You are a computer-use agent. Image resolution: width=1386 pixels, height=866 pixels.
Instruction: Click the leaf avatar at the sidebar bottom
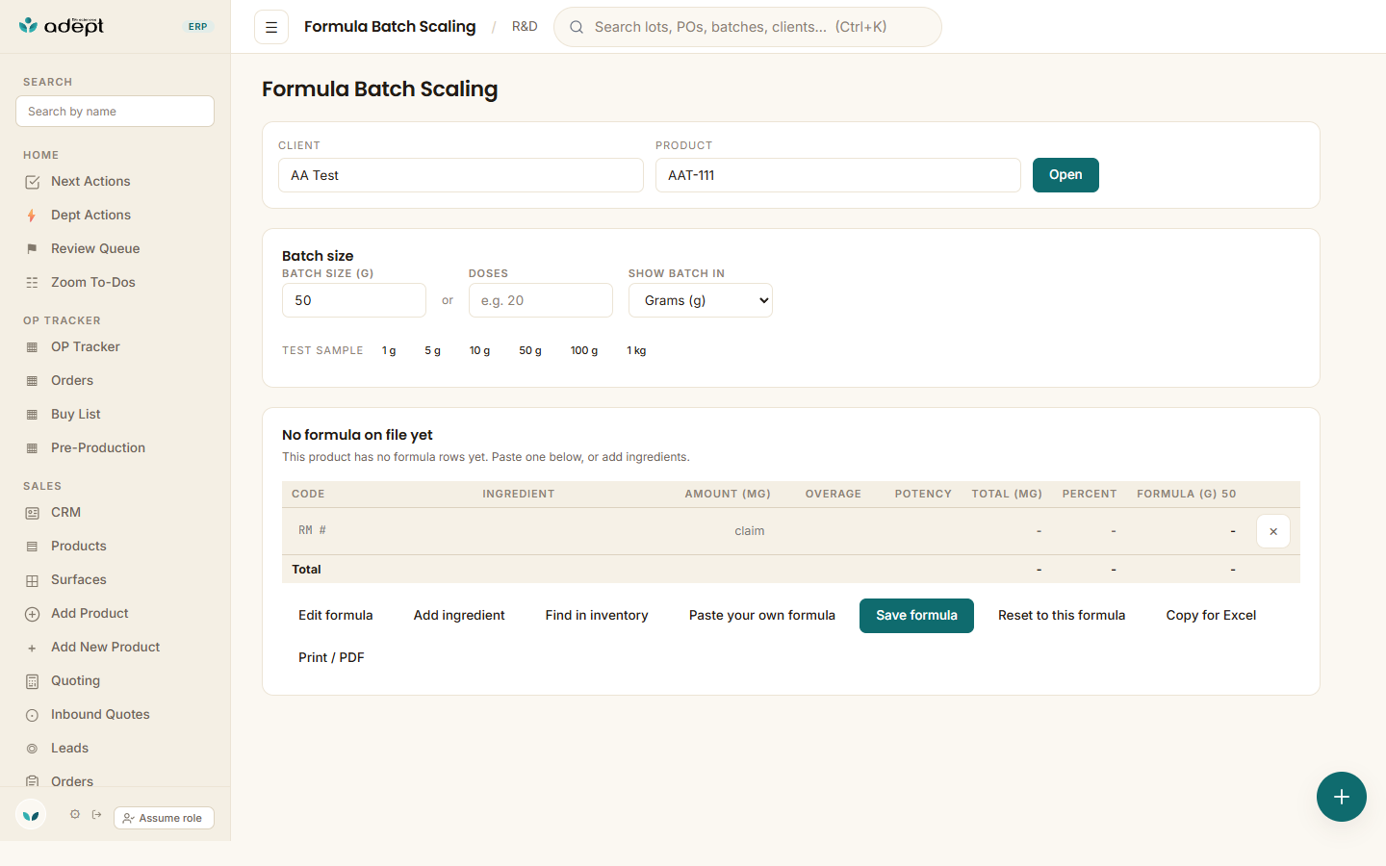point(31,815)
